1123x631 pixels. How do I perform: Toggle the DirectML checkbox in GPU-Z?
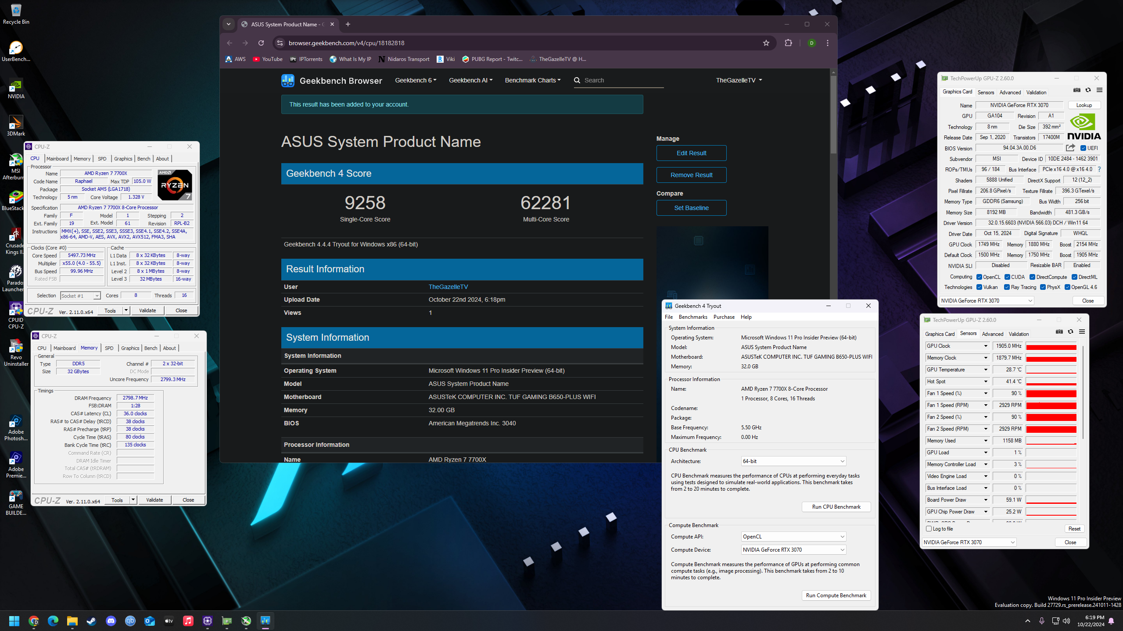[1074, 277]
